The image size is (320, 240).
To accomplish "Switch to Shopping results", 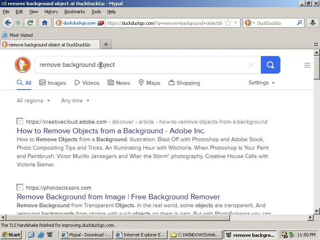I will (x=184, y=83).
